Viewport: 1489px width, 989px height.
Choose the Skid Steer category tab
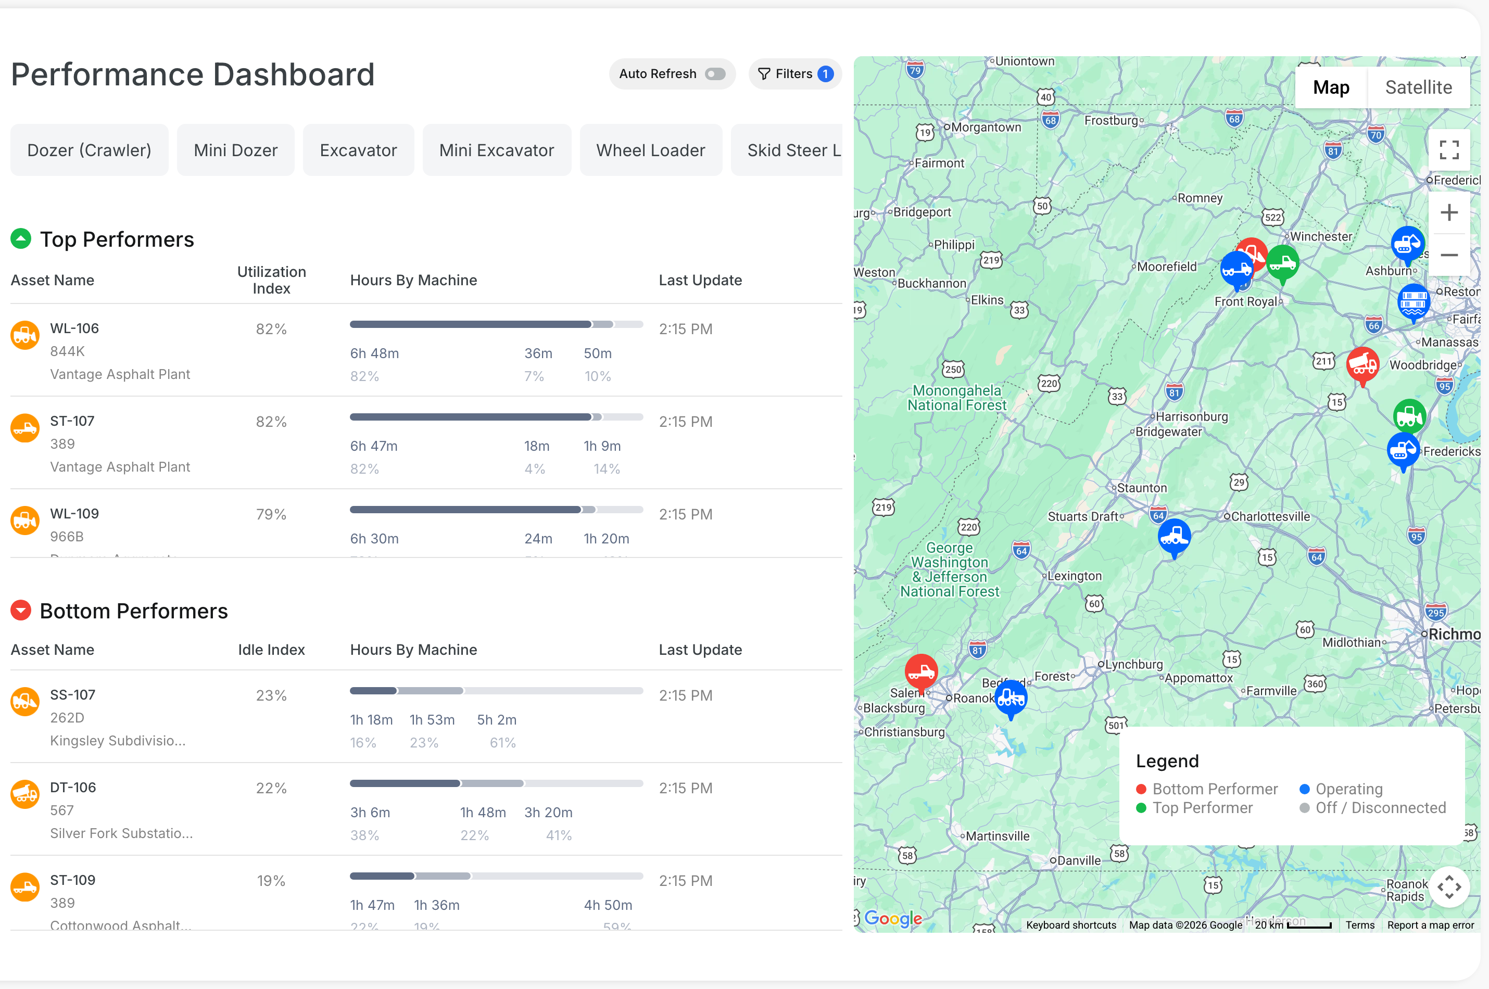787,150
